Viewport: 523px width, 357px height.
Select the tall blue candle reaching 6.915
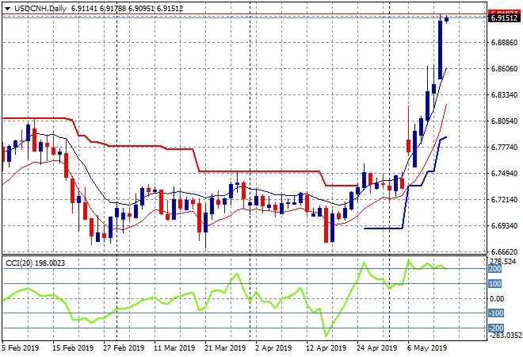pyautogui.click(x=440, y=49)
